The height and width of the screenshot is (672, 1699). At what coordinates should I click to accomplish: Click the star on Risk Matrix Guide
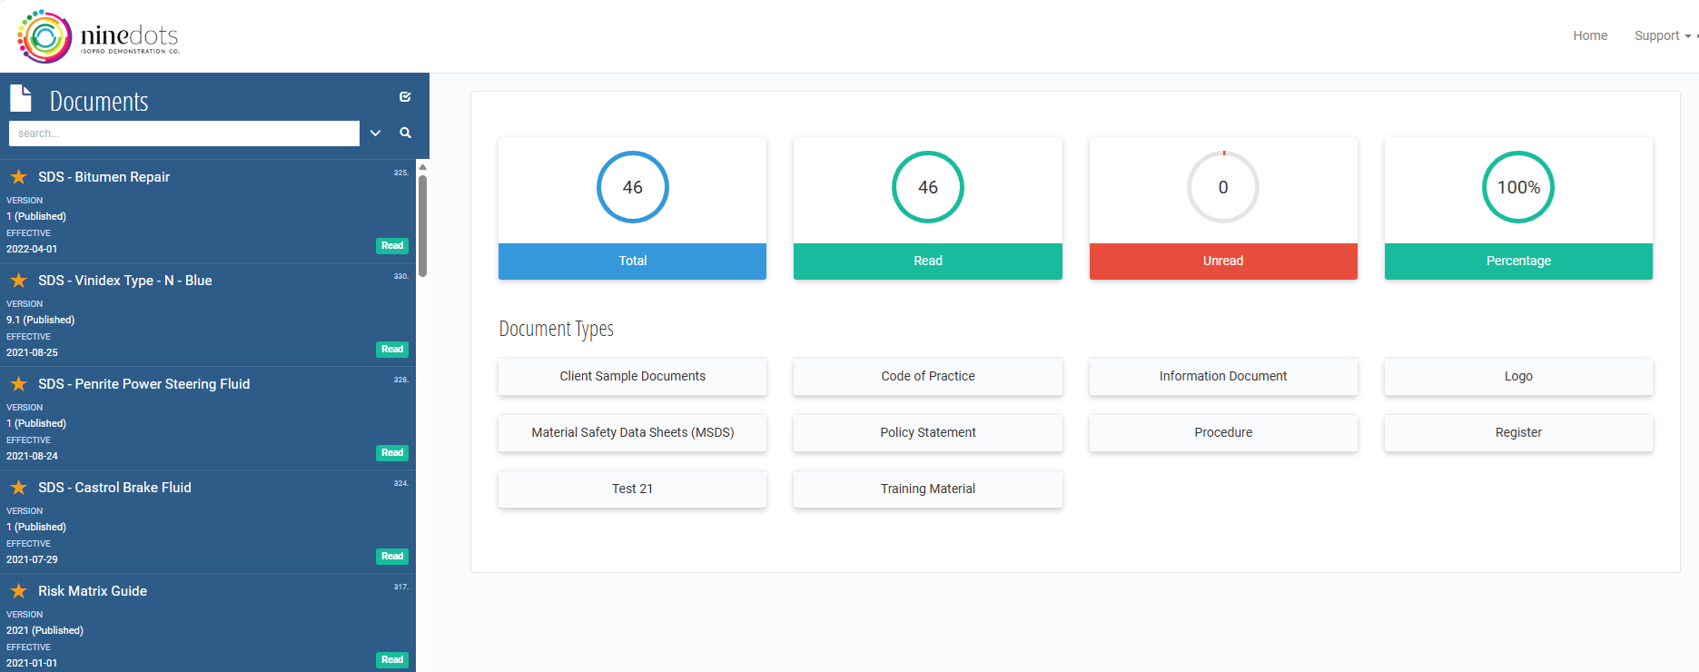tap(18, 591)
